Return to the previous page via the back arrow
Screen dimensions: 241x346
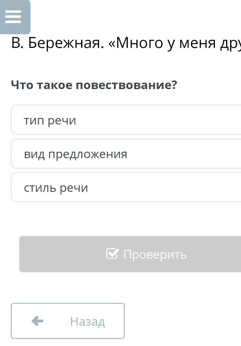click(37, 321)
